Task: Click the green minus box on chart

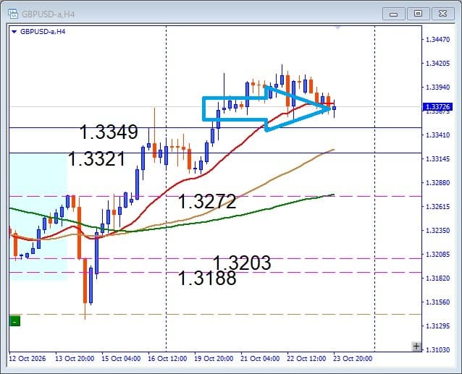Action: click(x=14, y=320)
